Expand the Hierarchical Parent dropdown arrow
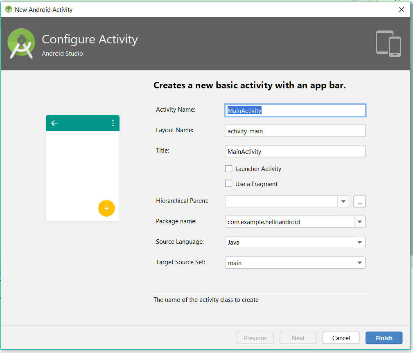The width and height of the screenshot is (413, 353). click(343, 201)
